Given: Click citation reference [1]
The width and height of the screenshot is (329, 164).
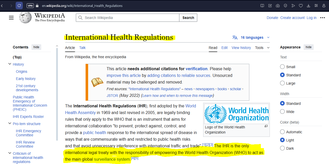Looking at the screenshot, I should pyautogui.click(x=204, y=145).
